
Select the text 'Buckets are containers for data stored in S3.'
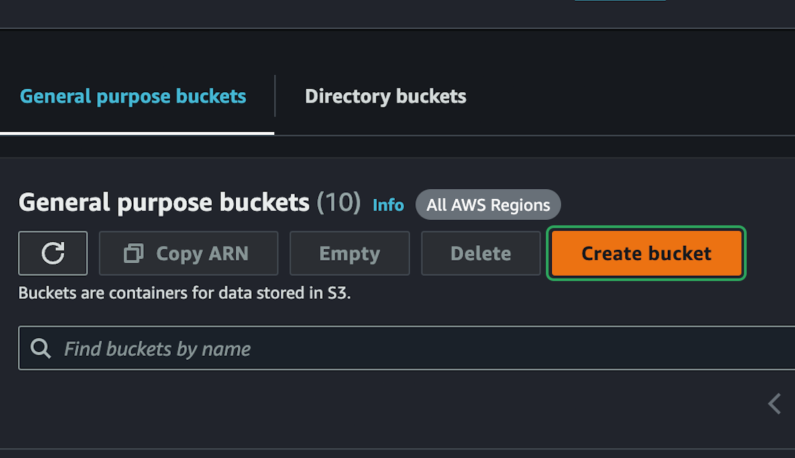point(185,293)
